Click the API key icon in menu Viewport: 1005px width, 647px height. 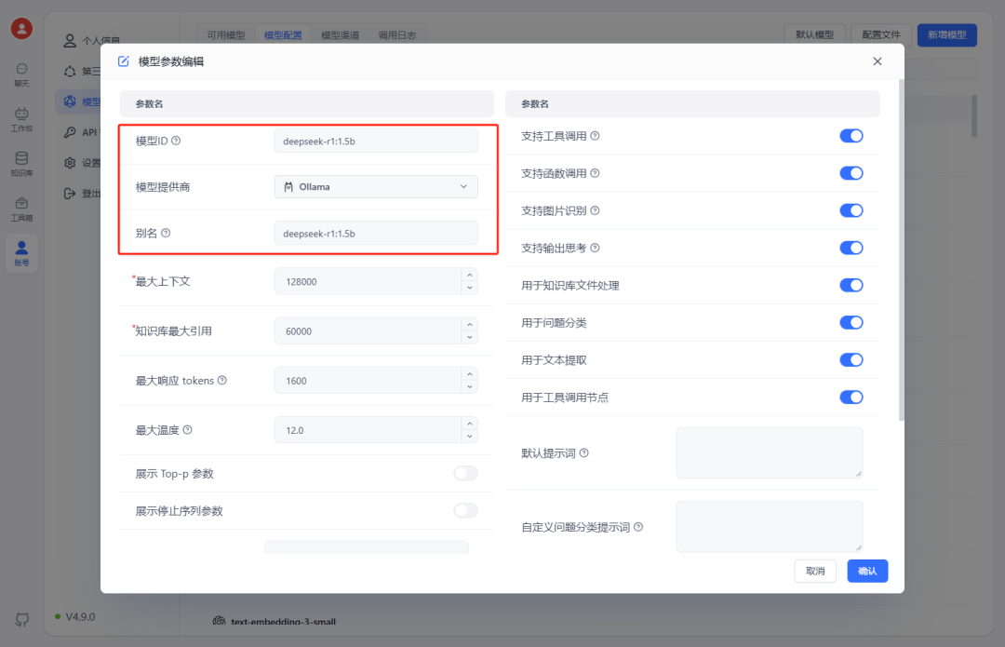point(70,132)
